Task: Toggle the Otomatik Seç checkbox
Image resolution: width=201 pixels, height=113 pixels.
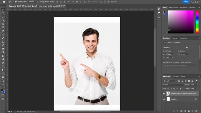Action: tap(16, 2)
